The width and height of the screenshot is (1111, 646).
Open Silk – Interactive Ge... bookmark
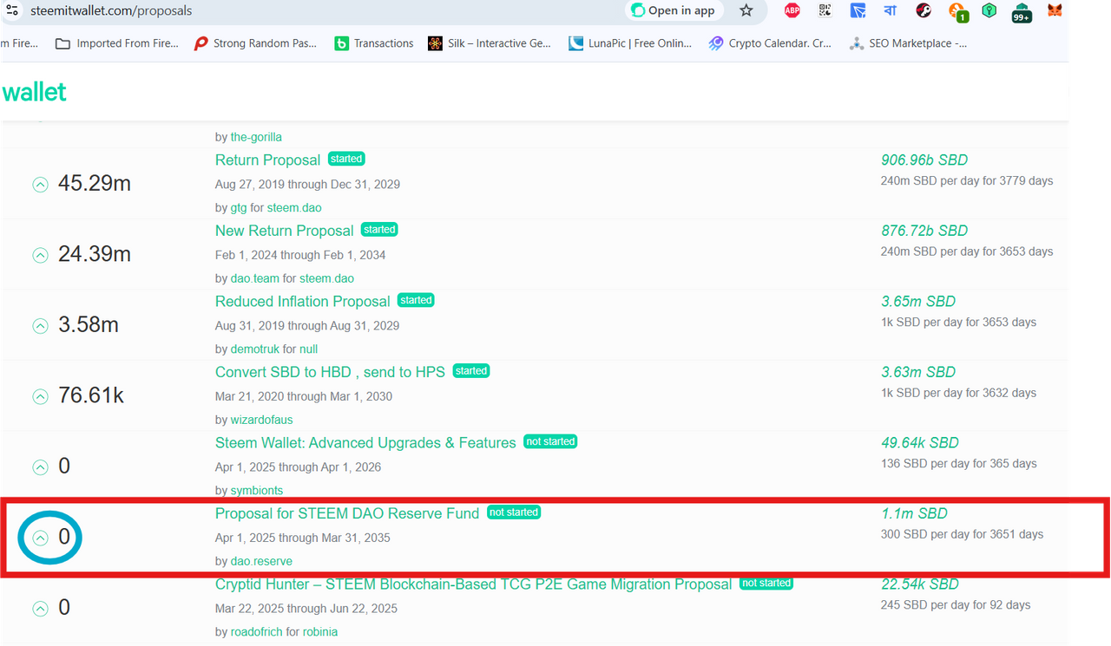490,43
